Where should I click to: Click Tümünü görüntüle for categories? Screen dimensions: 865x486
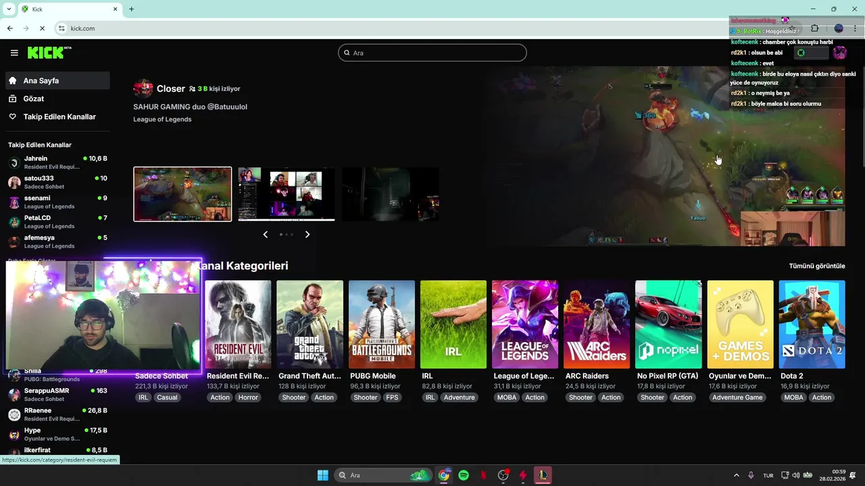click(x=817, y=266)
